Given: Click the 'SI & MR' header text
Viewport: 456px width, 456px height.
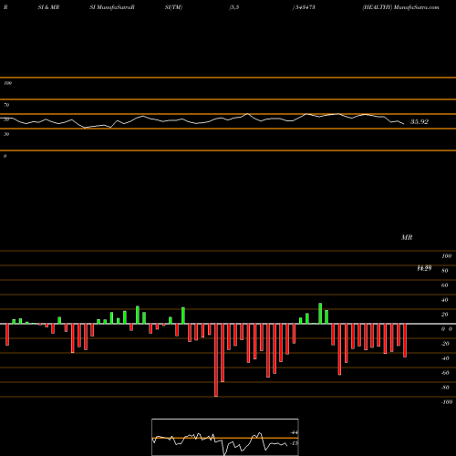Looking at the screenshot, I should (x=48, y=7).
